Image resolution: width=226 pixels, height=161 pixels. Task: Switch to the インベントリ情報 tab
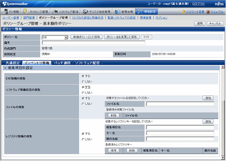click(37, 63)
